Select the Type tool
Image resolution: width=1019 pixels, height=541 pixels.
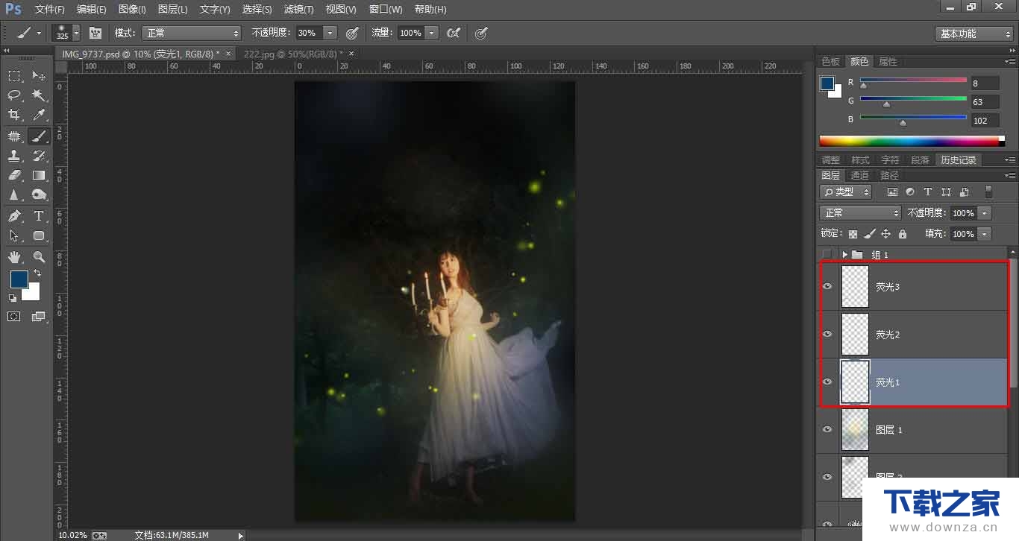point(39,216)
